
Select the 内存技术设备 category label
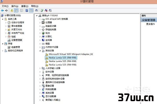pyautogui.click(x=52, y=47)
